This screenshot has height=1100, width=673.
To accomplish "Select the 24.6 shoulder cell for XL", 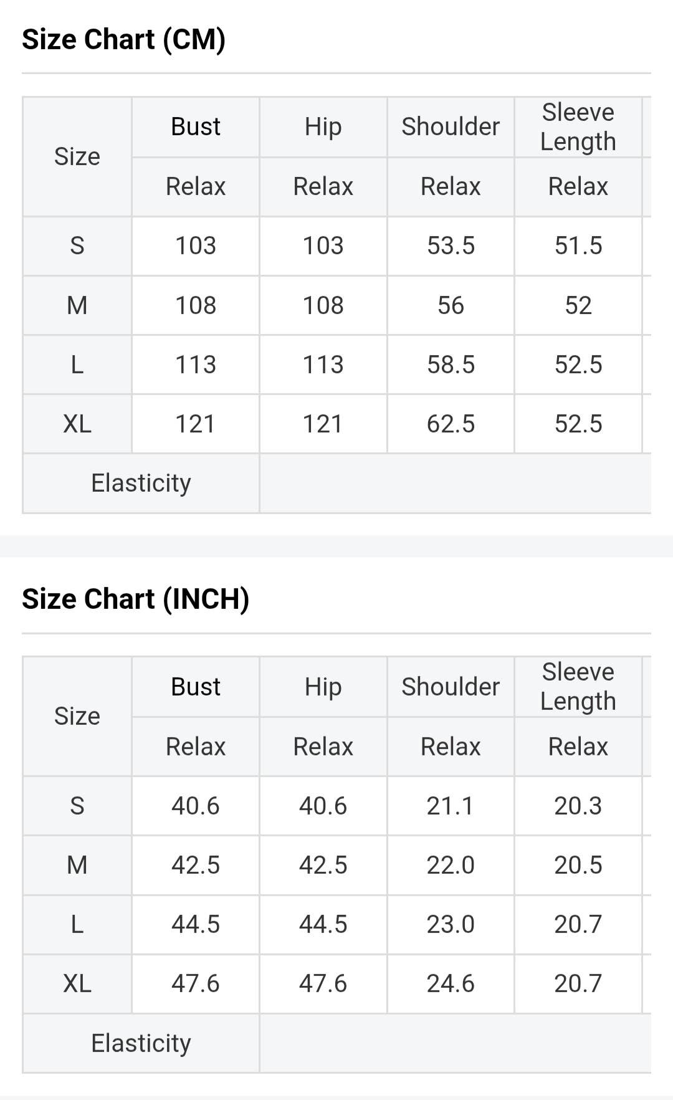I will pyautogui.click(x=451, y=983).
